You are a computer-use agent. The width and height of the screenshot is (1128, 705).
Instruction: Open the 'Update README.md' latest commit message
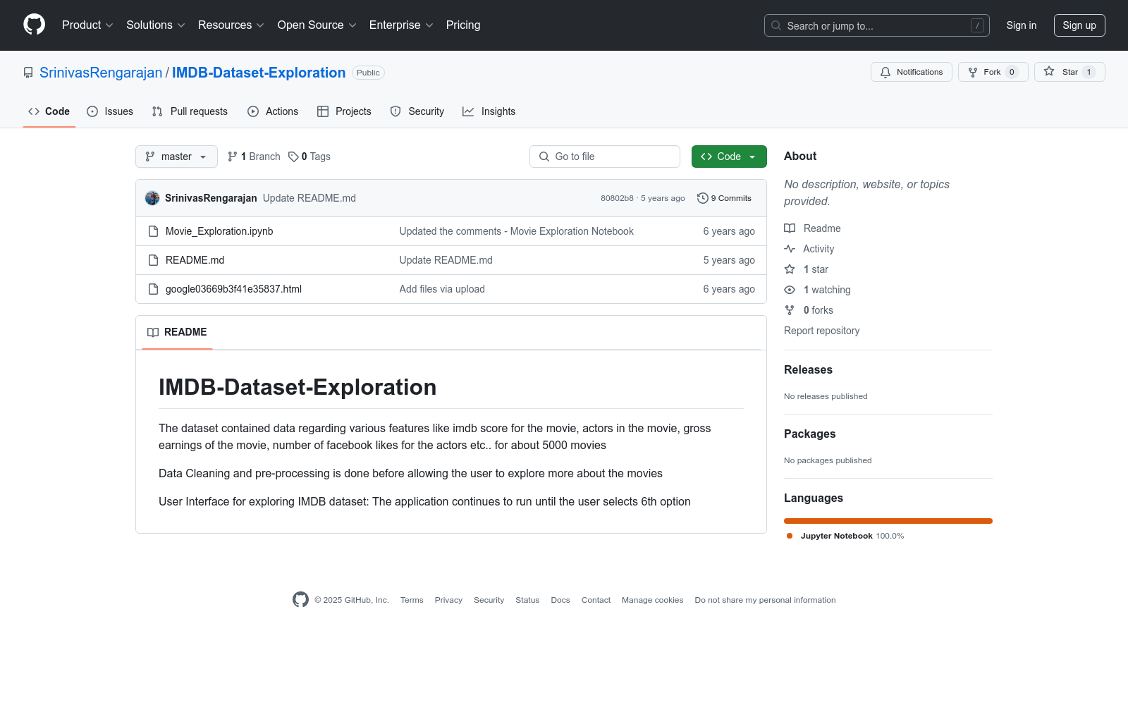pyautogui.click(x=309, y=198)
